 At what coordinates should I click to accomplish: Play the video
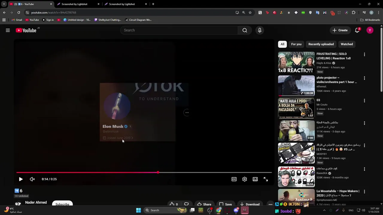click(21, 179)
